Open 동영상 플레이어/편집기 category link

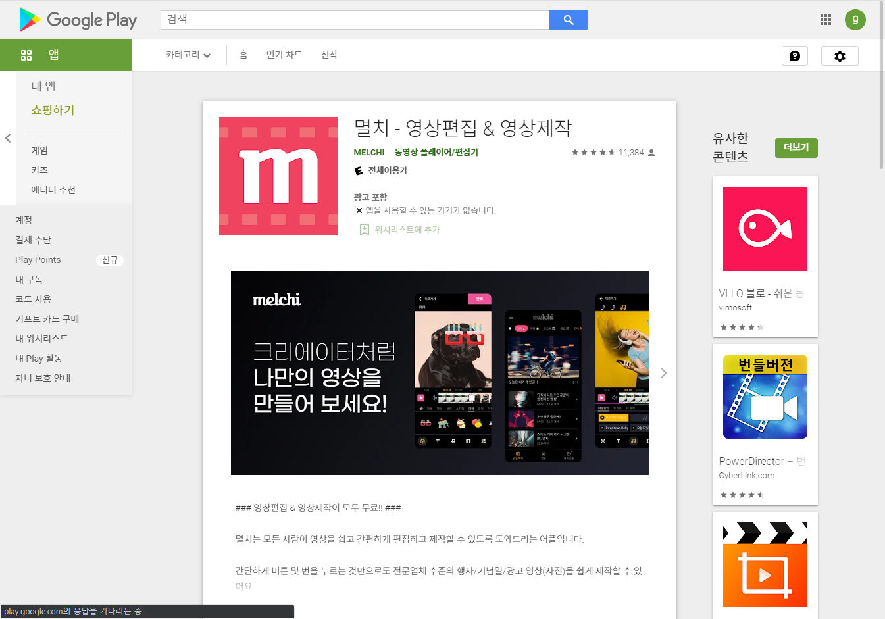[x=436, y=153]
